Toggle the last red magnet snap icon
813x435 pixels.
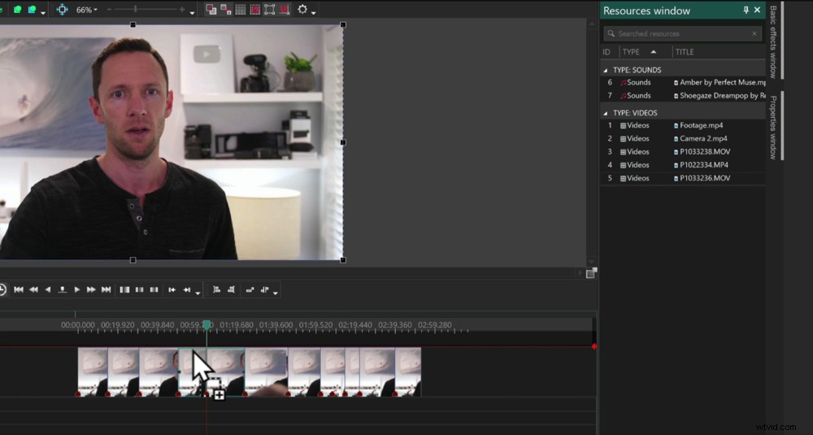[x=284, y=9]
